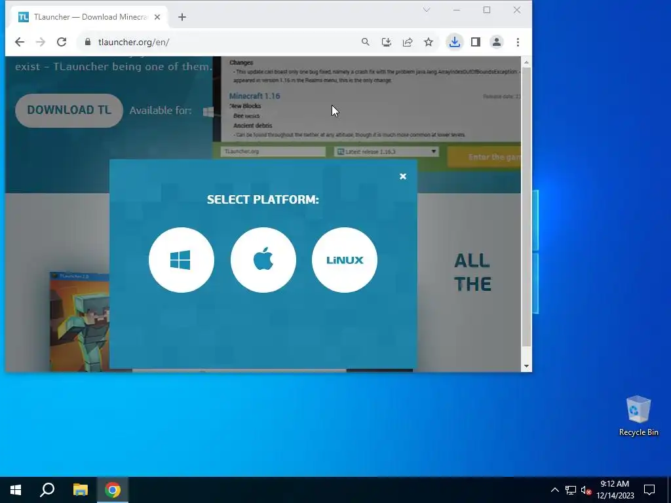Open the notification center icon
671x503 pixels.
[649, 490]
